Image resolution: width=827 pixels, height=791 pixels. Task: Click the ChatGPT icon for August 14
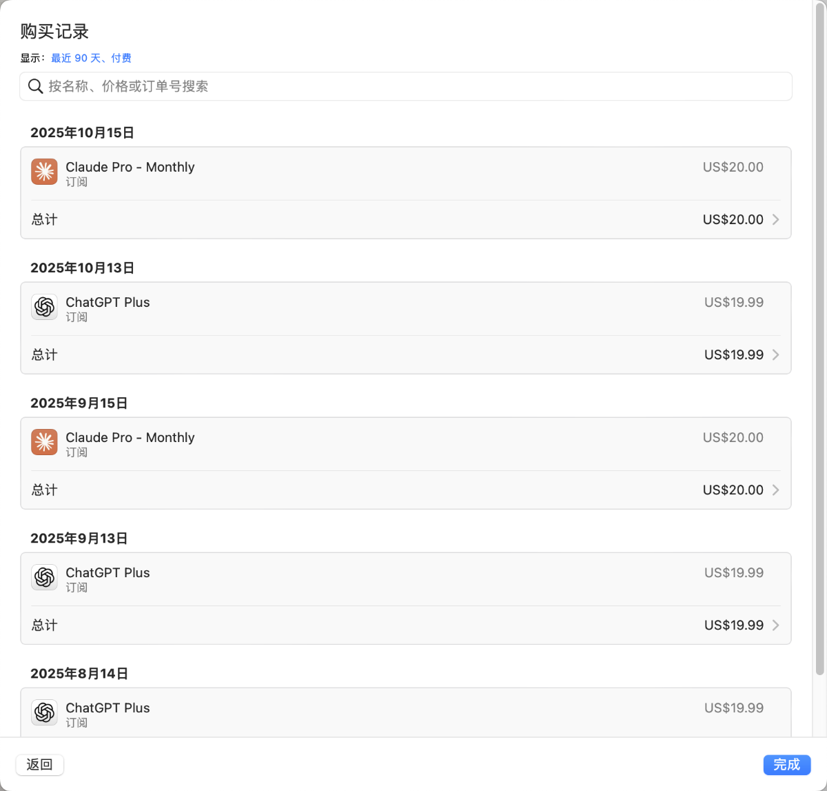[45, 712]
